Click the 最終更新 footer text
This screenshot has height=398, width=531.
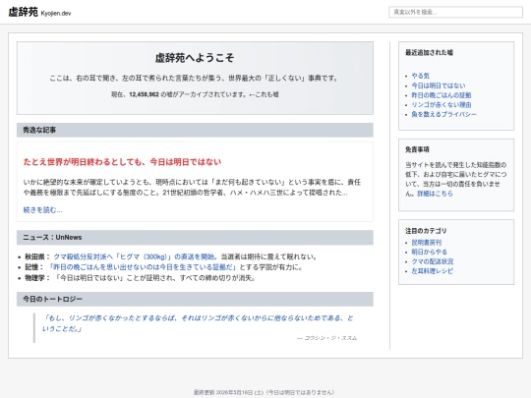pyautogui.click(x=265, y=392)
